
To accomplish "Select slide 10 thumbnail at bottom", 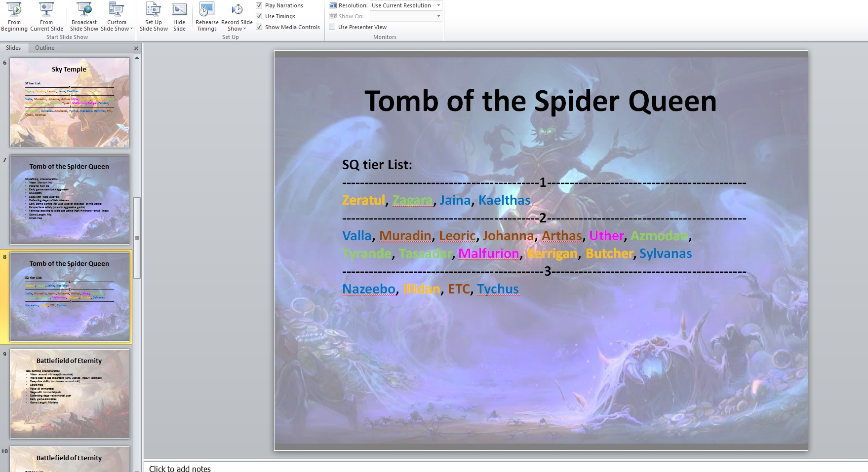I will tap(70, 459).
